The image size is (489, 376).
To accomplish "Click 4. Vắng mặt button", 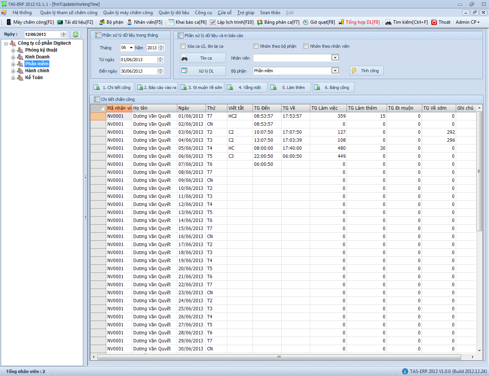I will coord(246,88).
